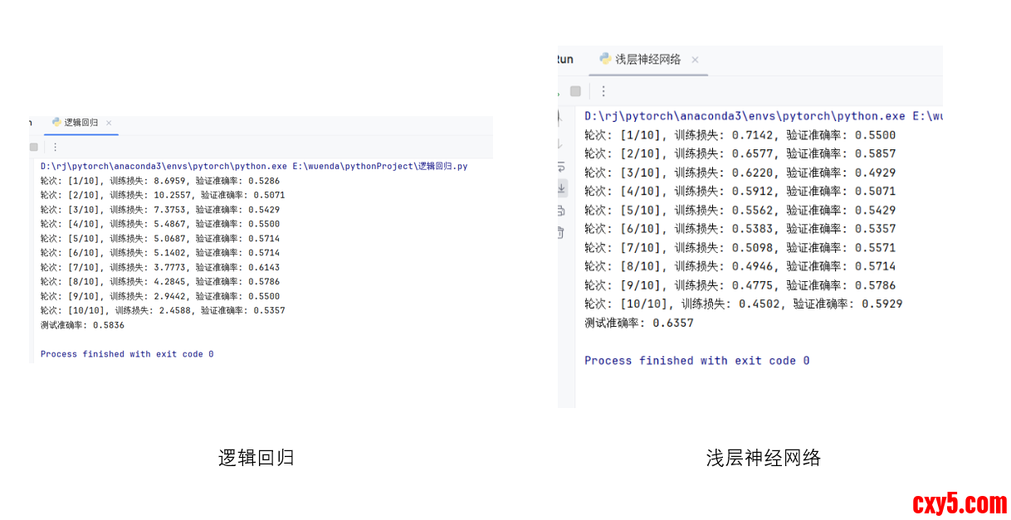Clear console output with trash icon
This screenshot has width=1011, height=520.
click(562, 231)
